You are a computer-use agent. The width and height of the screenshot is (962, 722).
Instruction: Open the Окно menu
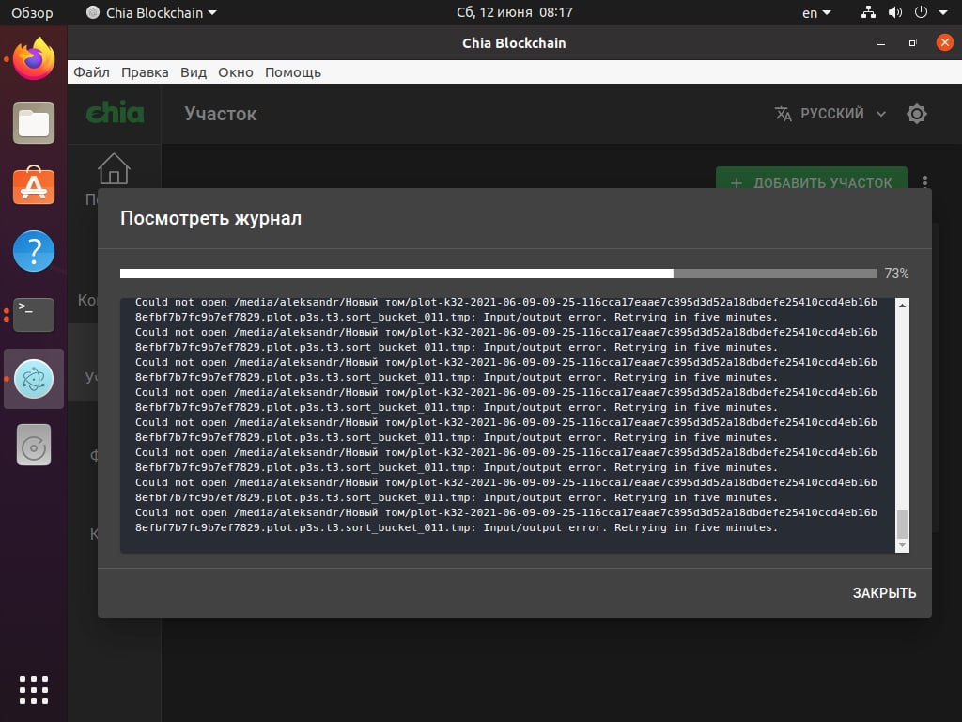pos(236,72)
